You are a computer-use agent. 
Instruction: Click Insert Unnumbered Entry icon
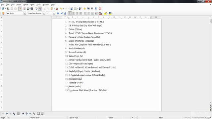click(x=19, y=114)
